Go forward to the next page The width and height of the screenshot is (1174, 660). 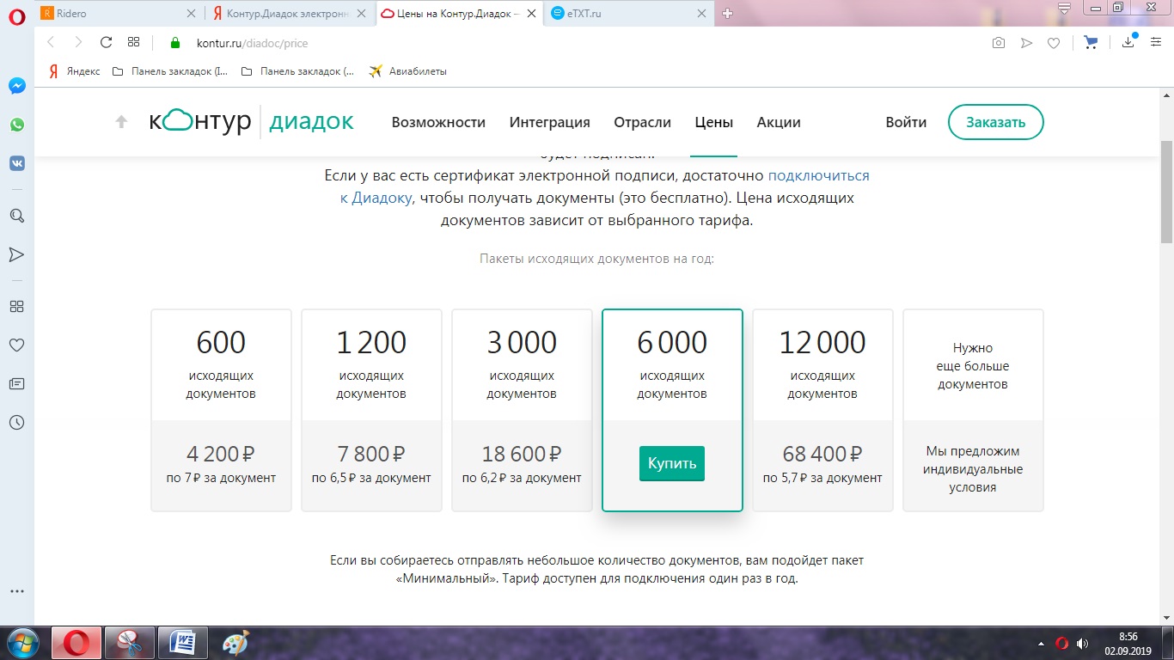point(78,42)
